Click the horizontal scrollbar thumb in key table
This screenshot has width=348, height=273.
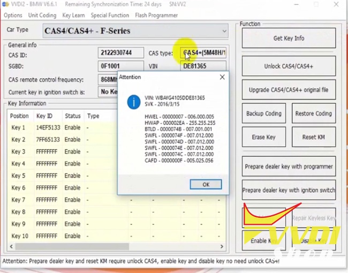point(72,246)
